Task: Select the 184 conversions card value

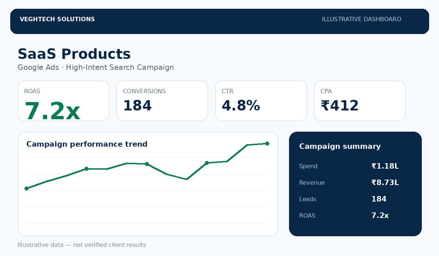Action: (137, 106)
